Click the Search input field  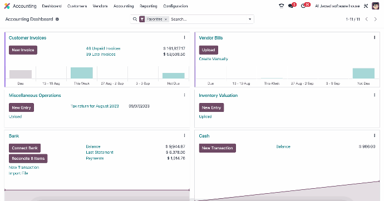[x=208, y=19]
